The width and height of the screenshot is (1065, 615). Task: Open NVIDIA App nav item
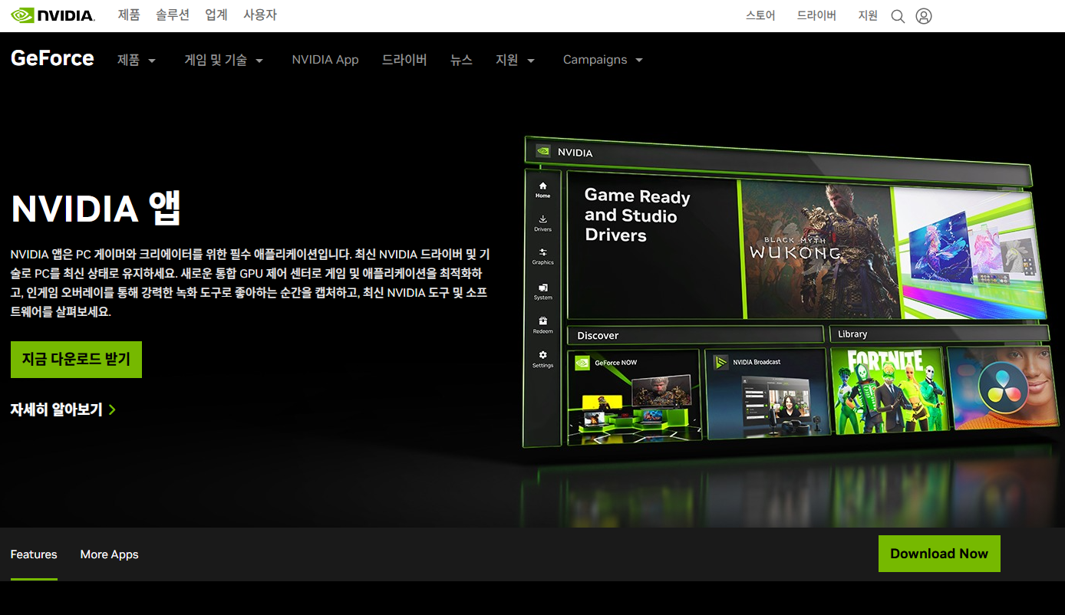point(325,60)
